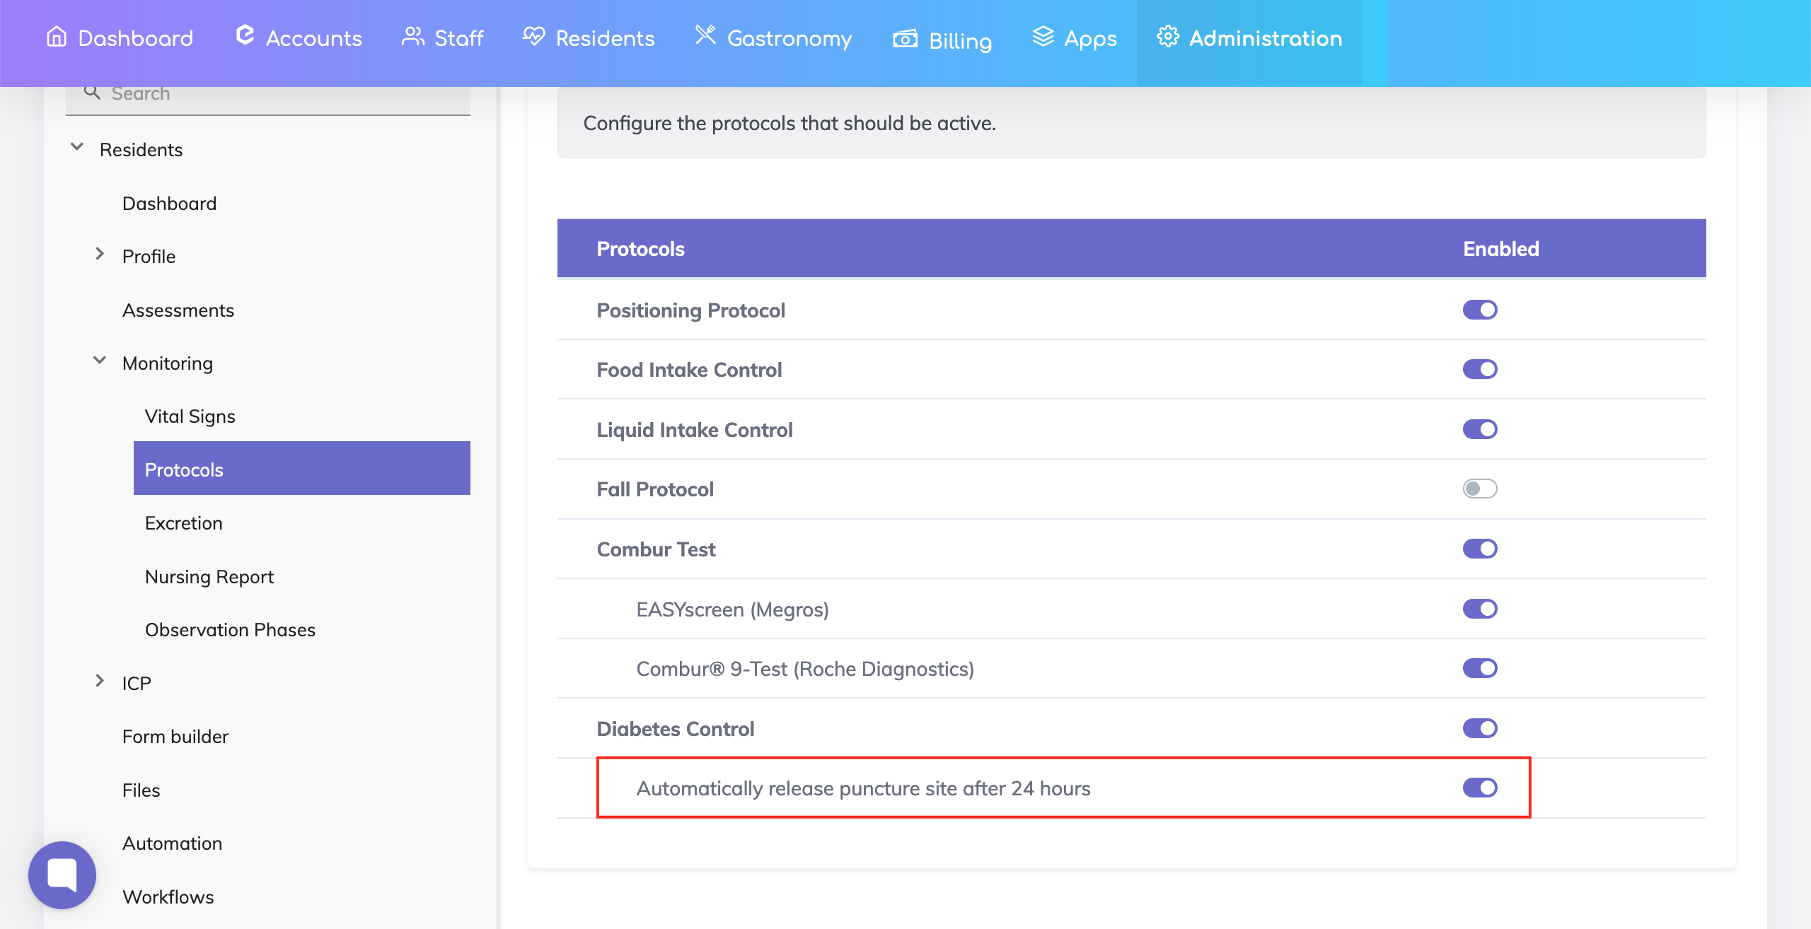
Task: Turn off automatic puncture site release toggle
Action: (1480, 788)
